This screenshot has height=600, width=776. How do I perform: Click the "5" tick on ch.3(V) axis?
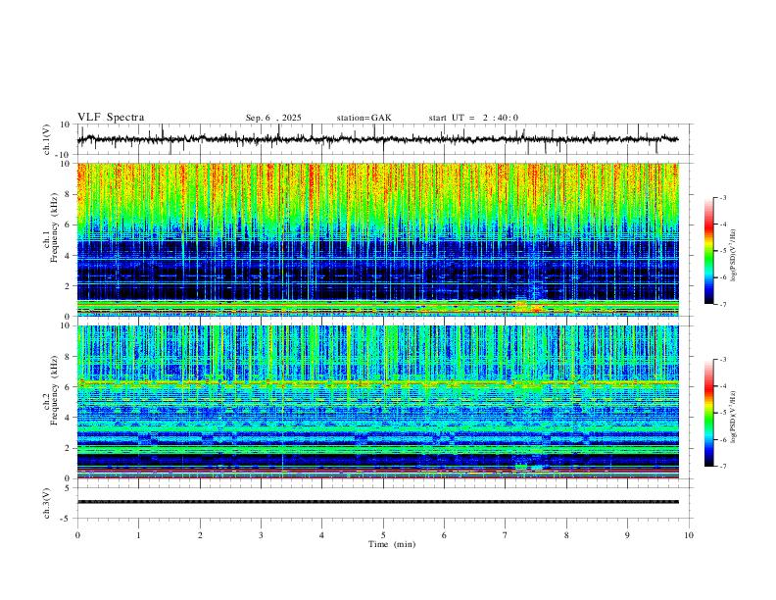coord(69,488)
